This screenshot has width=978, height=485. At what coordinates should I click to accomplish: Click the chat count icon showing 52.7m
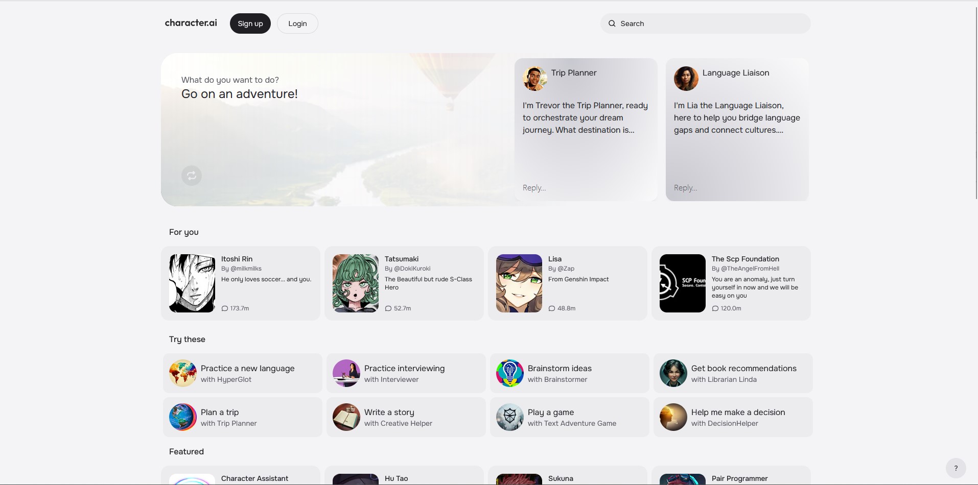tap(388, 308)
